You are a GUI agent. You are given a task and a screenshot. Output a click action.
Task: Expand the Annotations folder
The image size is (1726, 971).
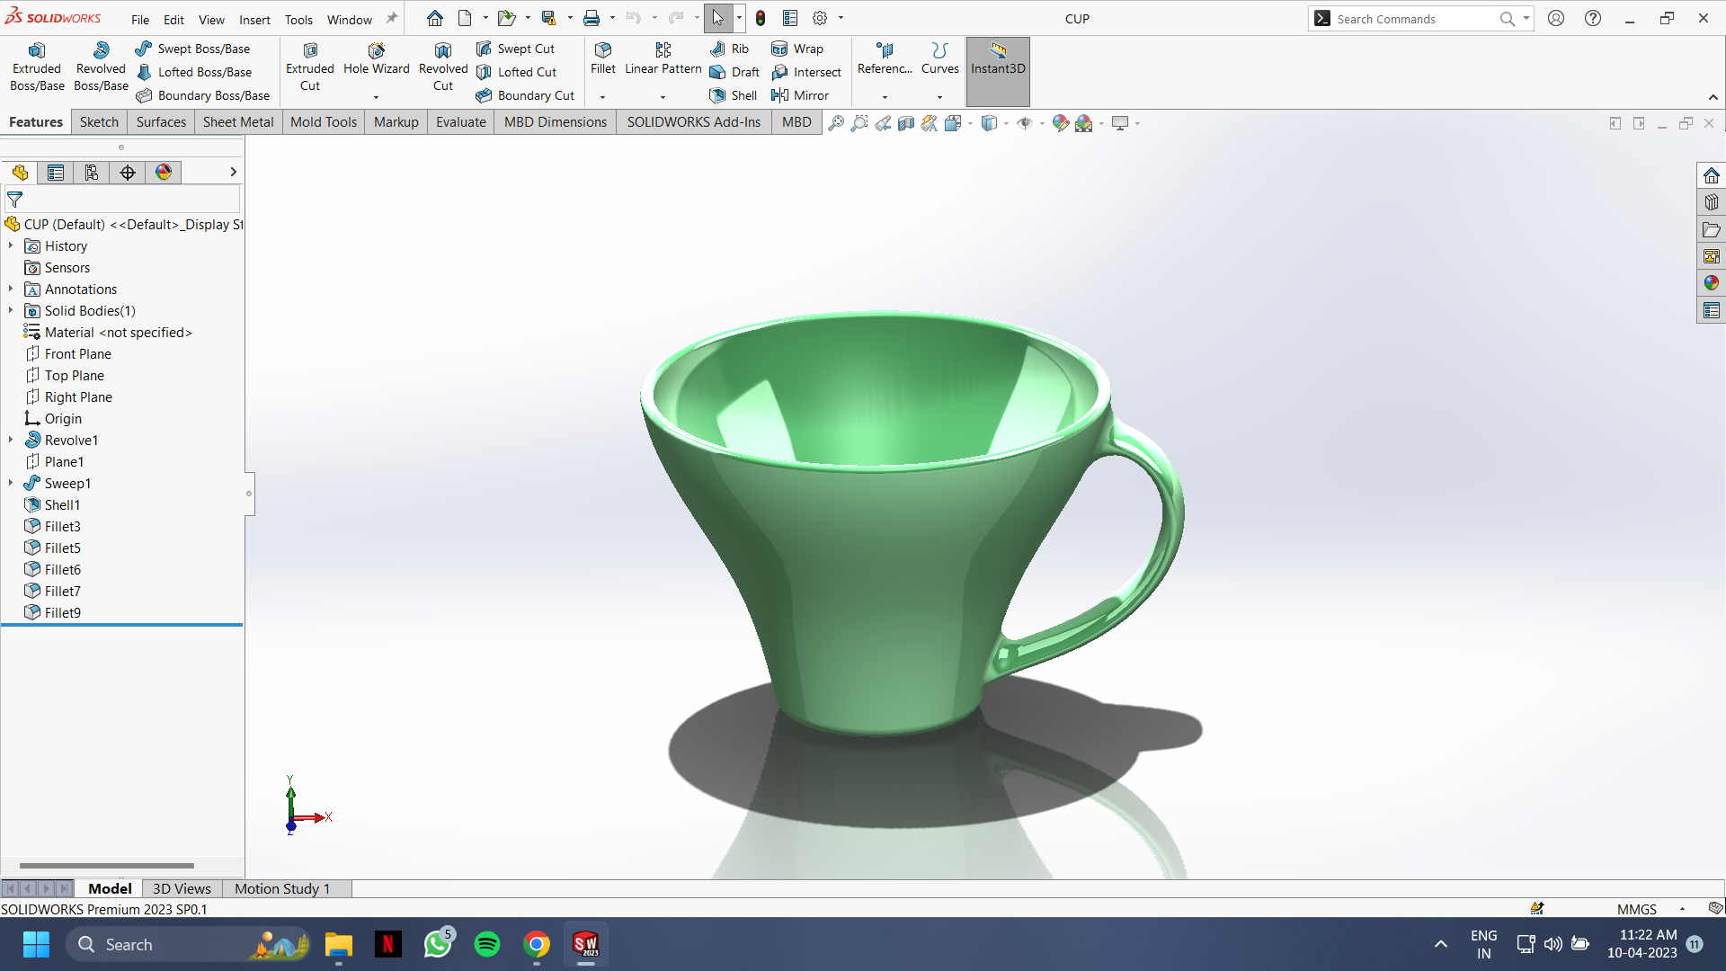tap(11, 289)
